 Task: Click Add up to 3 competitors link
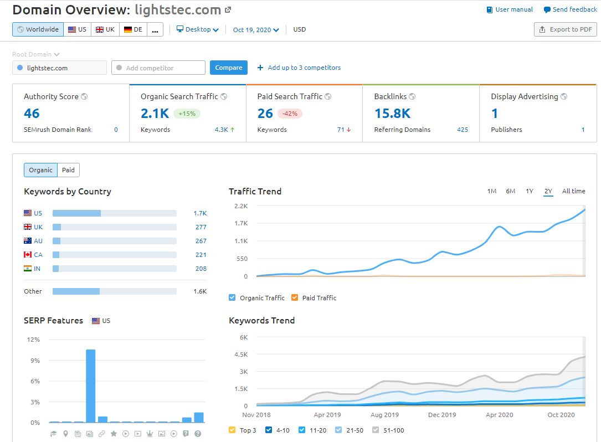pos(304,68)
